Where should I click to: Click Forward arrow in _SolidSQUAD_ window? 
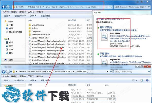[x=8, y=72]
